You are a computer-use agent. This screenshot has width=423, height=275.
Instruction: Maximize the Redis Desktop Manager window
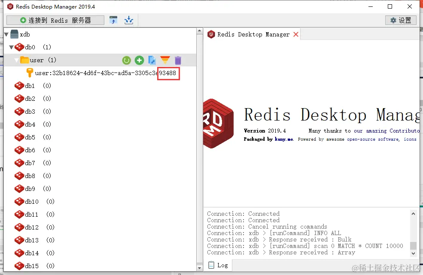tap(390, 6)
